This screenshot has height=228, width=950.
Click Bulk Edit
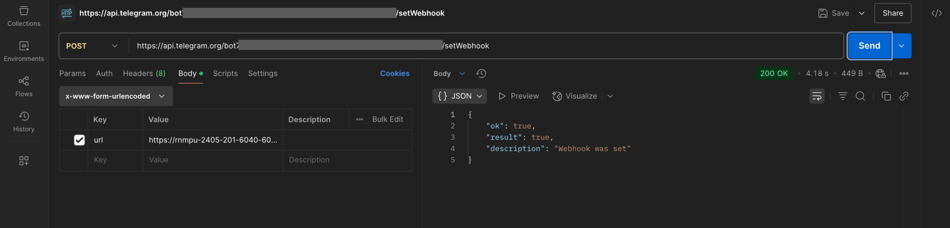coord(387,119)
